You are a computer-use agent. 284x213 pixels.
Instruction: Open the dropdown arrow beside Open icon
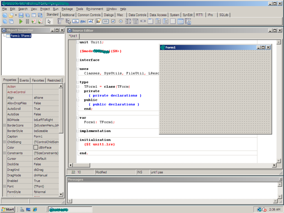pos(16,15)
